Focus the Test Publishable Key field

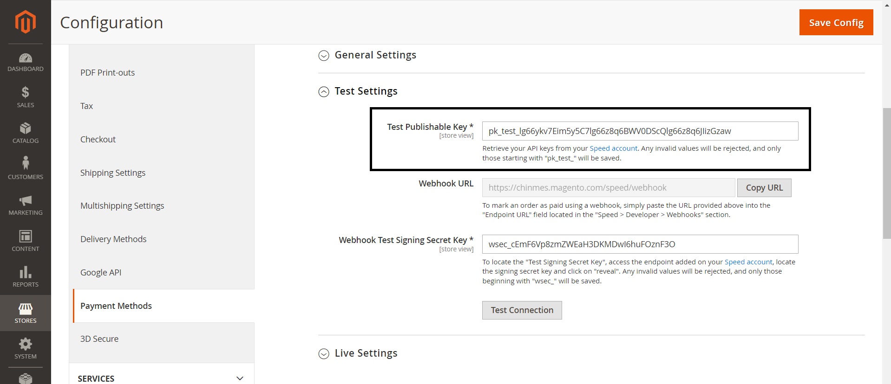[x=640, y=131]
